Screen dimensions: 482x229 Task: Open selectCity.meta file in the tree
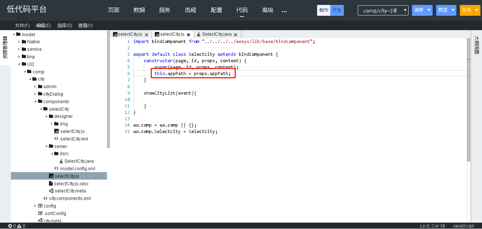(70, 191)
